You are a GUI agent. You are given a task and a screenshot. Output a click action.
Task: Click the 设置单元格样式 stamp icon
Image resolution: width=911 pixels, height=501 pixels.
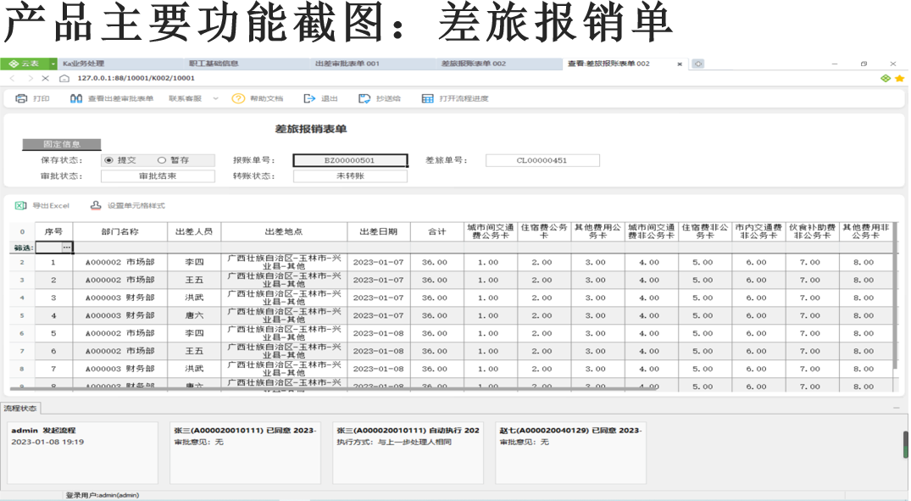point(96,206)
